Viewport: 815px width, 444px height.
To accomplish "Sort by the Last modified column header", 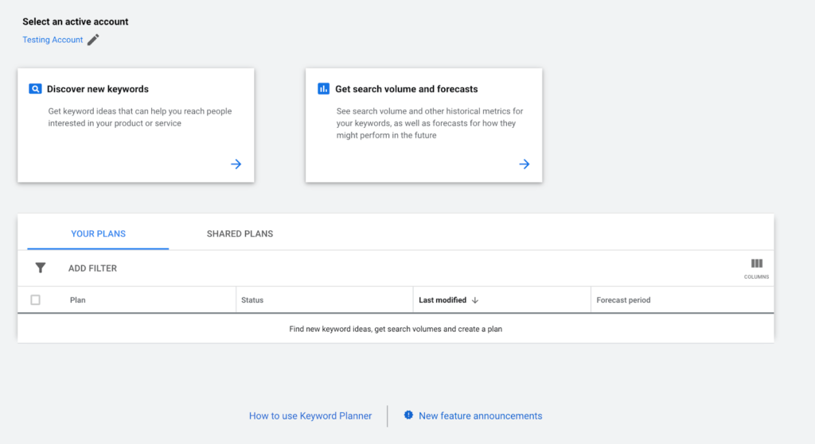I will click(443, 300).
